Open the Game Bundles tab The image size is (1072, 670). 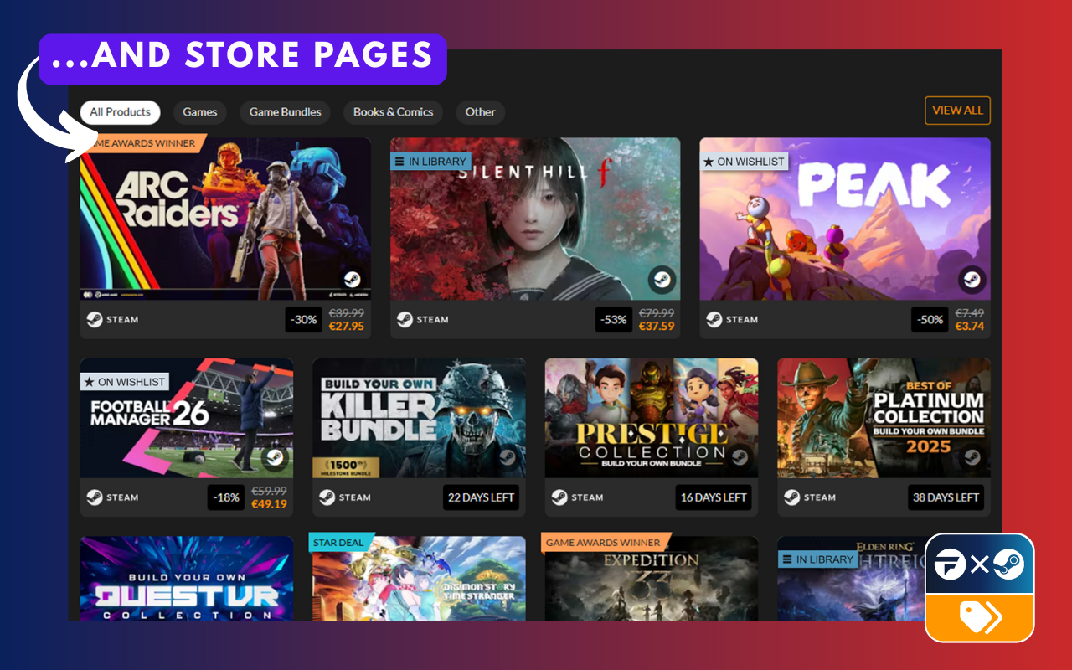pyautogui.click(x=285, y=112)
